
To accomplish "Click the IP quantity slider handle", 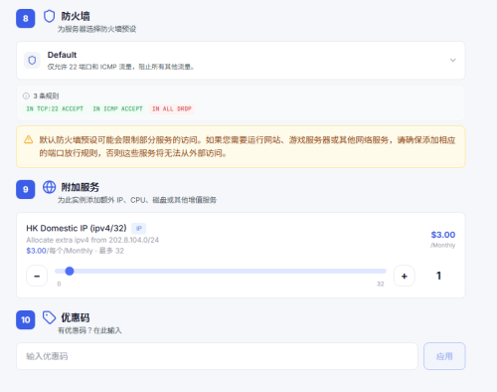I will (x=70, y=271).
